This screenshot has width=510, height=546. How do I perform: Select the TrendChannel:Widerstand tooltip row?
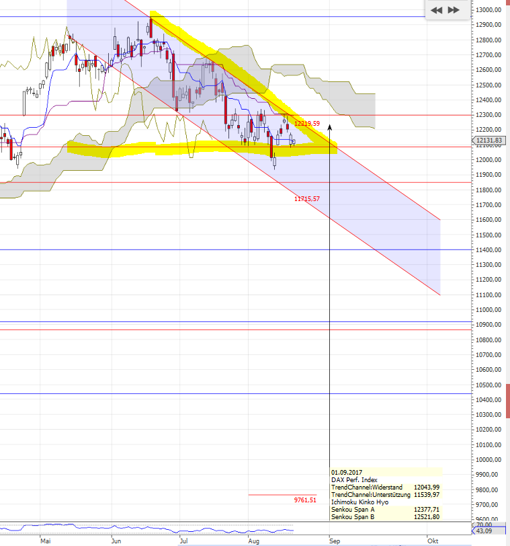point(385,487)
